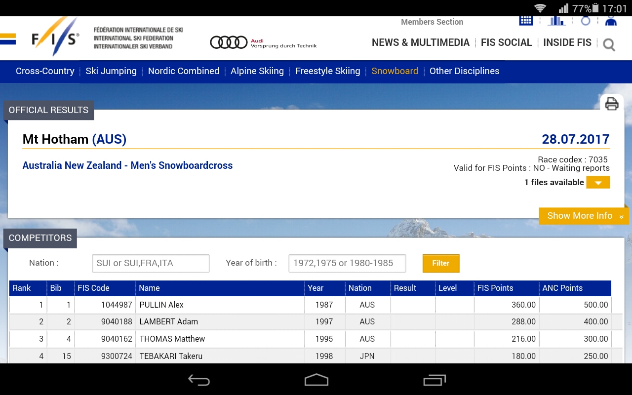Open the Alpine Skiing menu
Image resolution: width=632 pixels, height=395 pixels.
pos(257,71)
